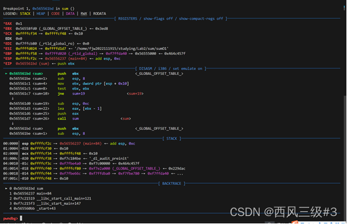Click the REGISTERS section header
Screen dimensions: 347x224
170,18
